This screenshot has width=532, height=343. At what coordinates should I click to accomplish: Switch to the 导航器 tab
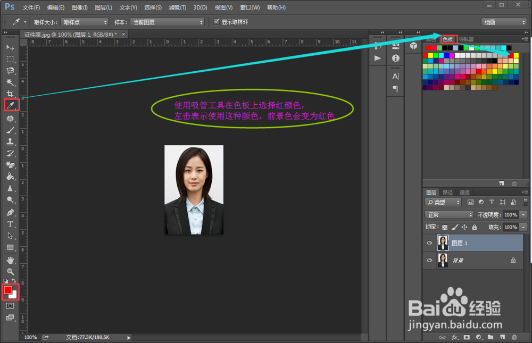coord(466,39)
